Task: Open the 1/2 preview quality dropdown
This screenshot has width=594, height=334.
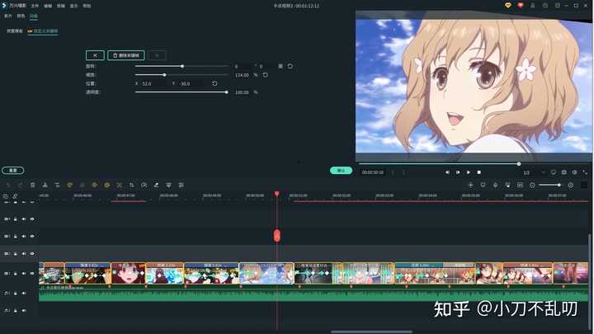Action: (534, 172)
